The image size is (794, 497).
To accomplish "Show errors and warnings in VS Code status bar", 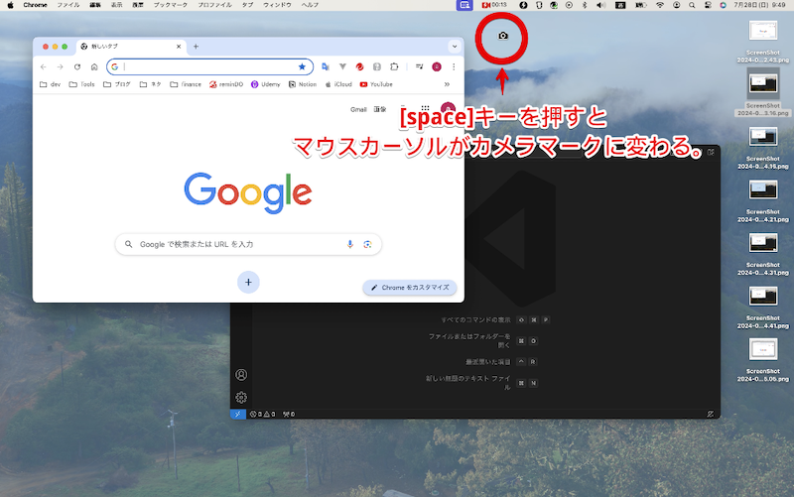I will pos(262,414).
